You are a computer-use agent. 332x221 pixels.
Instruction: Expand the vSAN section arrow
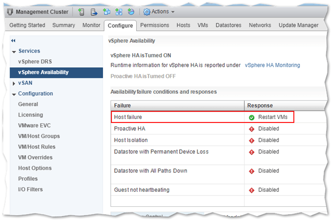point(14,84)
